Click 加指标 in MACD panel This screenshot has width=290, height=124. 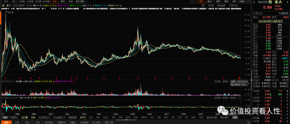pos(225,98)
